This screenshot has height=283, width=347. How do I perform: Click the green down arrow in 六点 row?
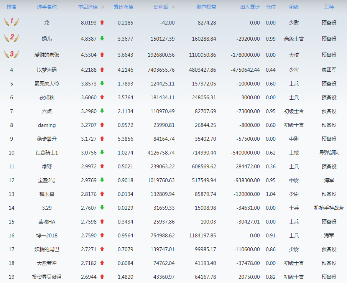click(x=102, y=111)
